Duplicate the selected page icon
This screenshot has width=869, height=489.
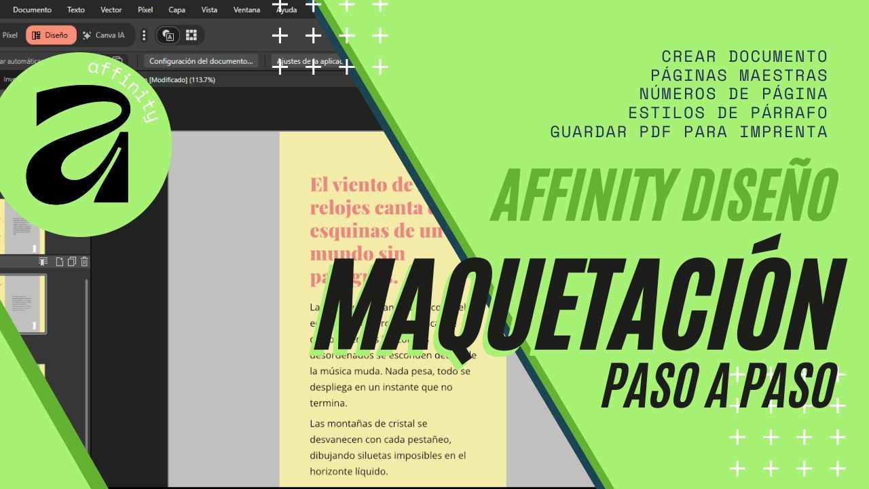click(x=72, y=261)
